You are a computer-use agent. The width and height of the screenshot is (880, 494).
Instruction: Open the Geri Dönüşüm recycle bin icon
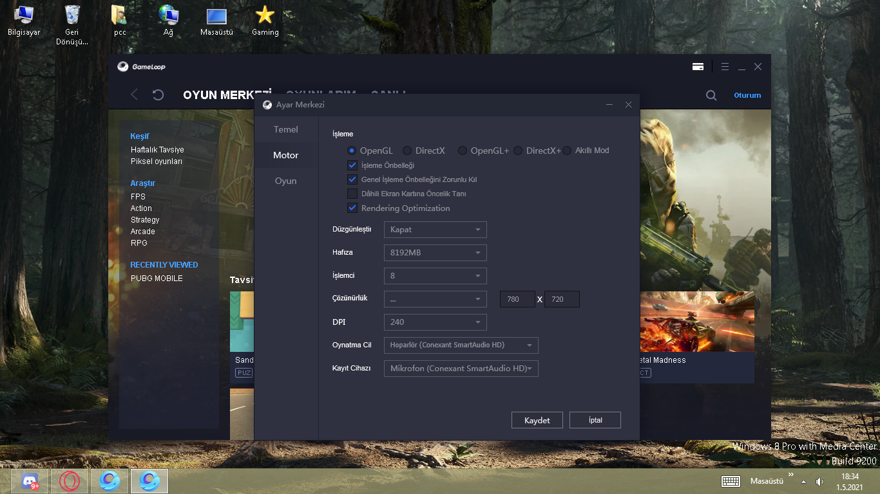point(72,24)
